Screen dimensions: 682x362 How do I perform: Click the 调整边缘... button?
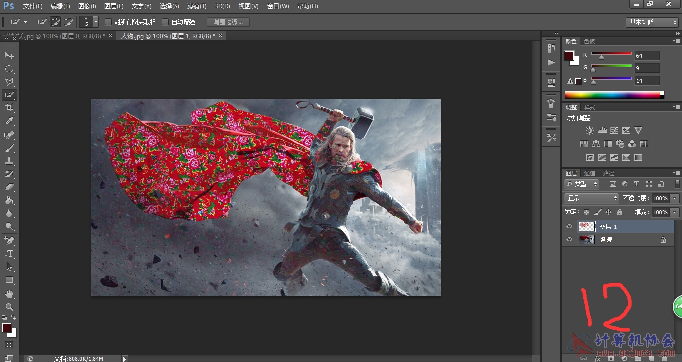pos(228,22)
